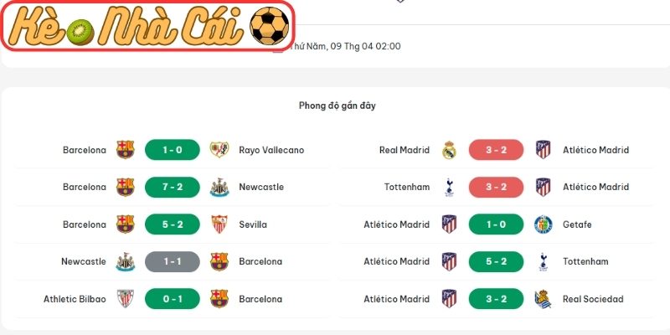Click the Rayo Vallecano club crest
This screenshot has width=670, height=335.
[219, 150]
